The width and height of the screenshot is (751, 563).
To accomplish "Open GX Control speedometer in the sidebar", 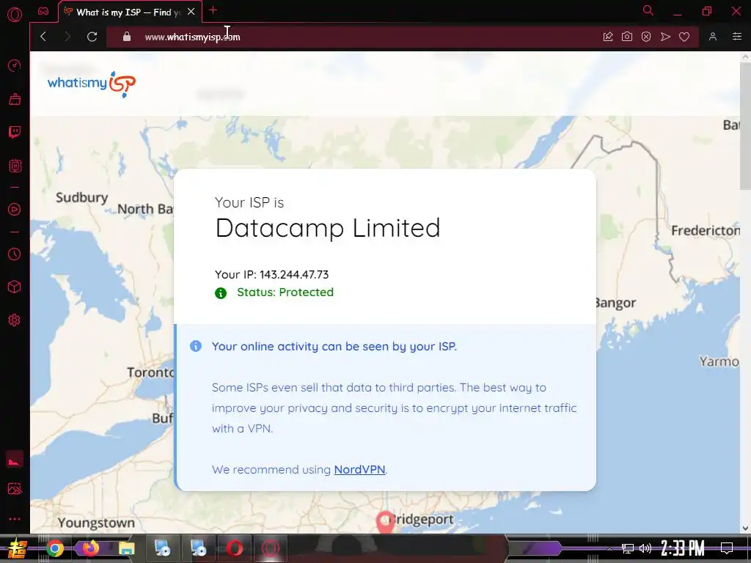I will (x=15, y=65).
